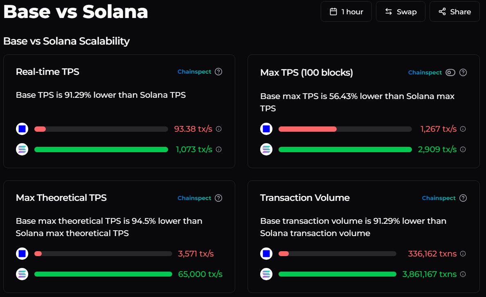Click the swap arrows icon
486x297 pixels.
[389, 11]
